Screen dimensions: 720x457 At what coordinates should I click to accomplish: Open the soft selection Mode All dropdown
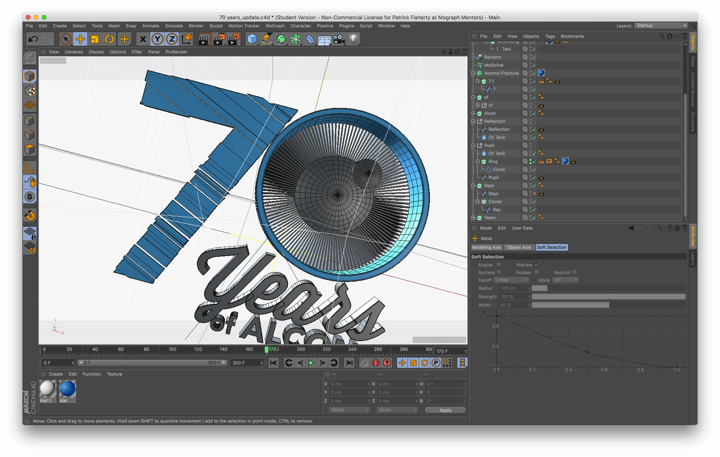[x=566, y=280]
